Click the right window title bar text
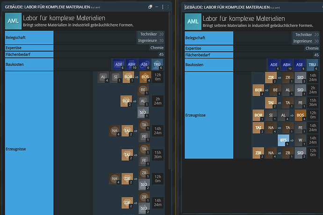 227,7
